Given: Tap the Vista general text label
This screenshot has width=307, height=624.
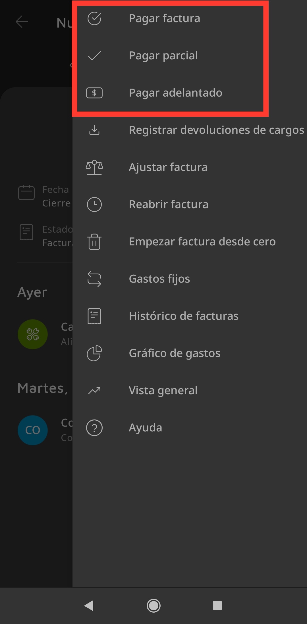Looking at the screenshot, I should click(x=163, y=391).
